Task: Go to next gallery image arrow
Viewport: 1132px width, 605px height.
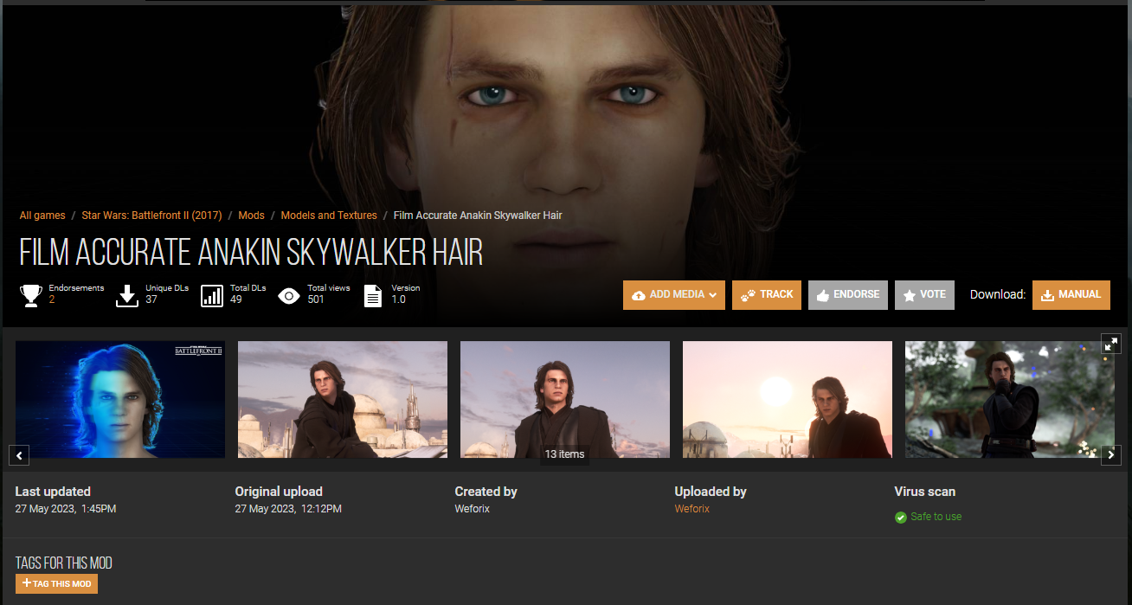Action: 1111,455
